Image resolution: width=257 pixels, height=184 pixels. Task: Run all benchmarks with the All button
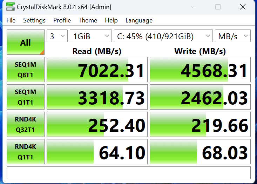point(26,42)
